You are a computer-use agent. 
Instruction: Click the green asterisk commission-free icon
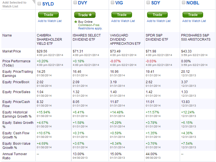[76, 22]
